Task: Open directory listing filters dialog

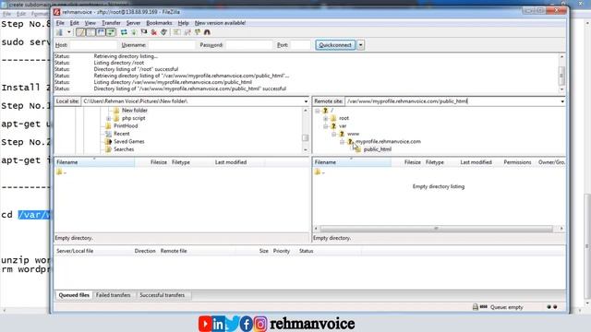Action: click(176, 32)
